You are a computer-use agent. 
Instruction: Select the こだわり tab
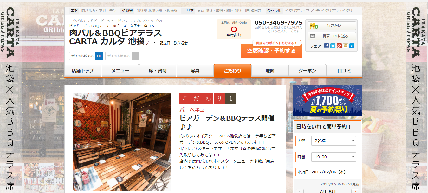(232, 70)
